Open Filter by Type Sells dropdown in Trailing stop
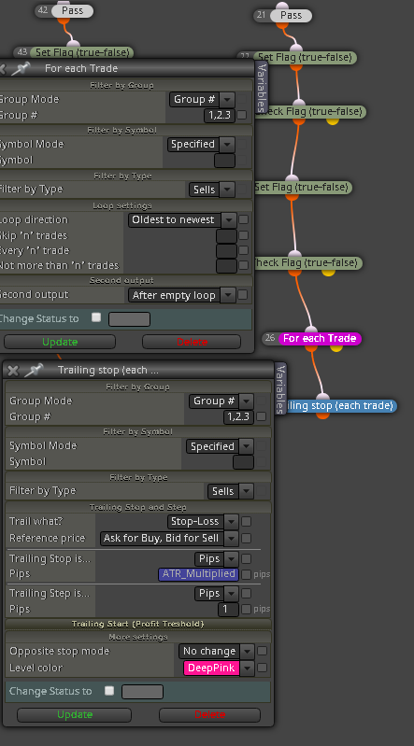The image size is (414, 746). (x=246, y=491)
